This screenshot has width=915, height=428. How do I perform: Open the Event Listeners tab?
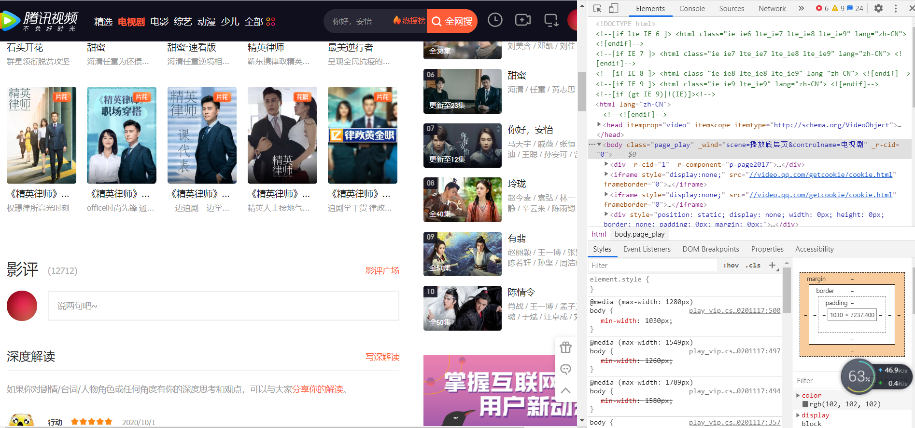(647, 249)
